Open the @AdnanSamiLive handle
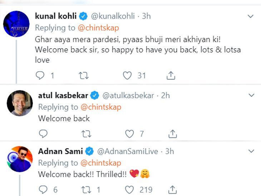Screen dimensions: 261x196 click(x=128, y=151)
